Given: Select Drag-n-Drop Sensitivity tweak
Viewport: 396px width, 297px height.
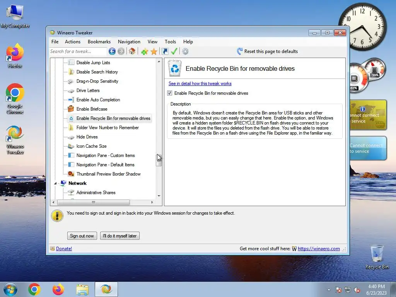Looking at the screenshot, I should pyautogui.click(x=97, y=81).
